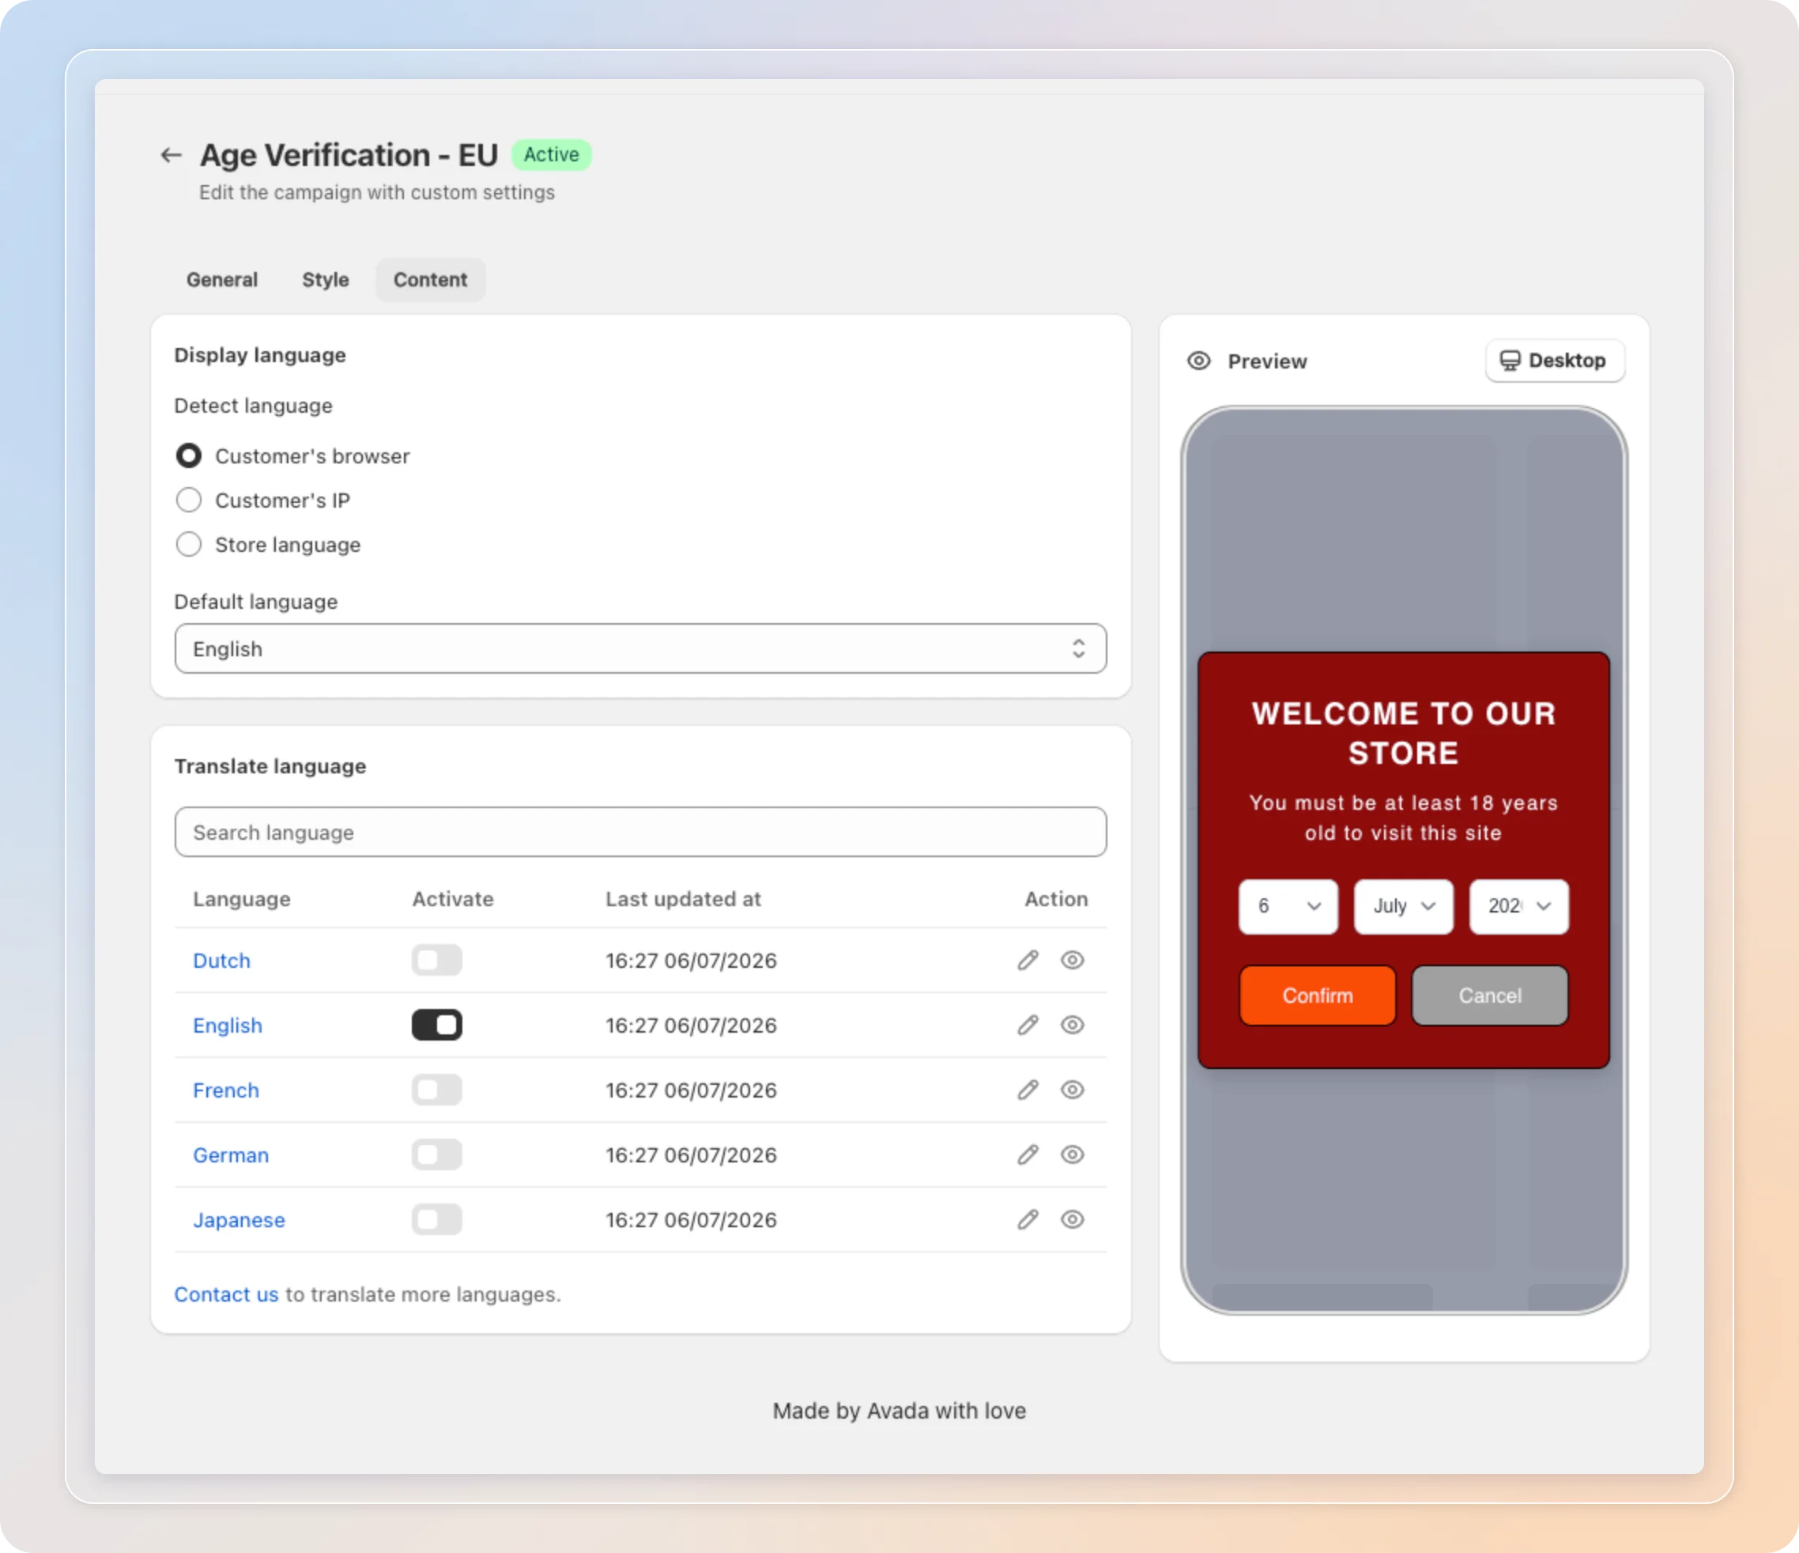
Task: Open the year dropdown in preview
Action: click(x=1518, y=907)
